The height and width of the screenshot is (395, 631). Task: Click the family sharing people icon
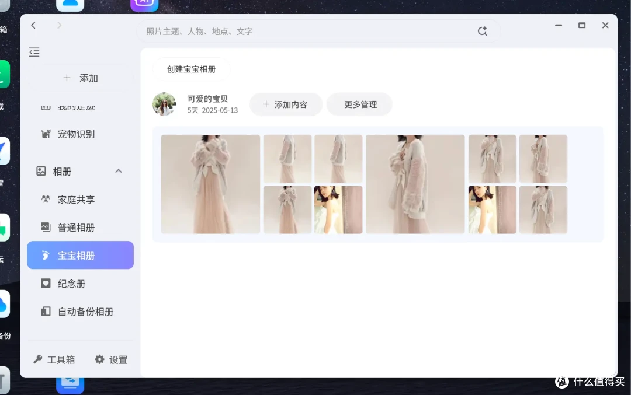46,199
